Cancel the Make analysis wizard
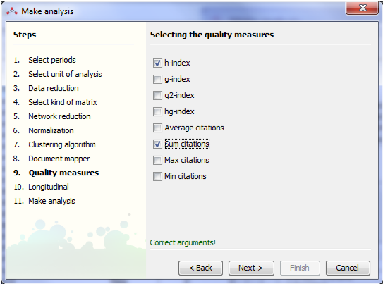This screenshot has width=383, height=284. pos(348,268)
